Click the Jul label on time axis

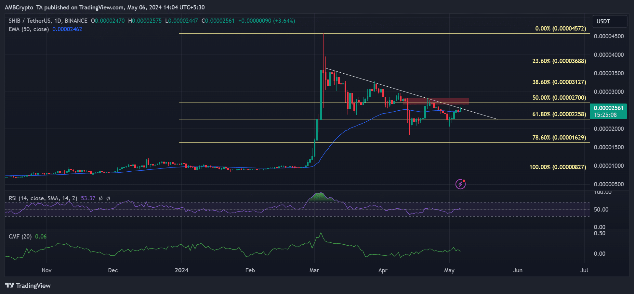[584, 270]
